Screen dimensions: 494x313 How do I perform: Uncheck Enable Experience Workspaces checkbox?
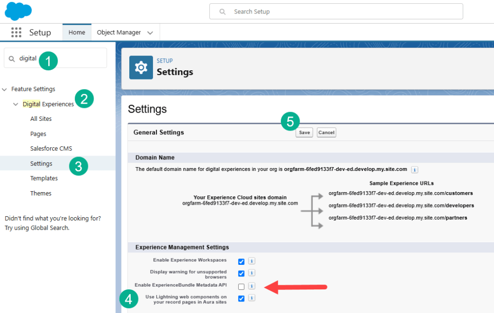241,261
